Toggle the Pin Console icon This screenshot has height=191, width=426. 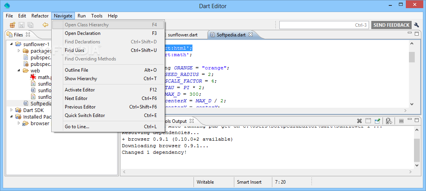[377, 121]
